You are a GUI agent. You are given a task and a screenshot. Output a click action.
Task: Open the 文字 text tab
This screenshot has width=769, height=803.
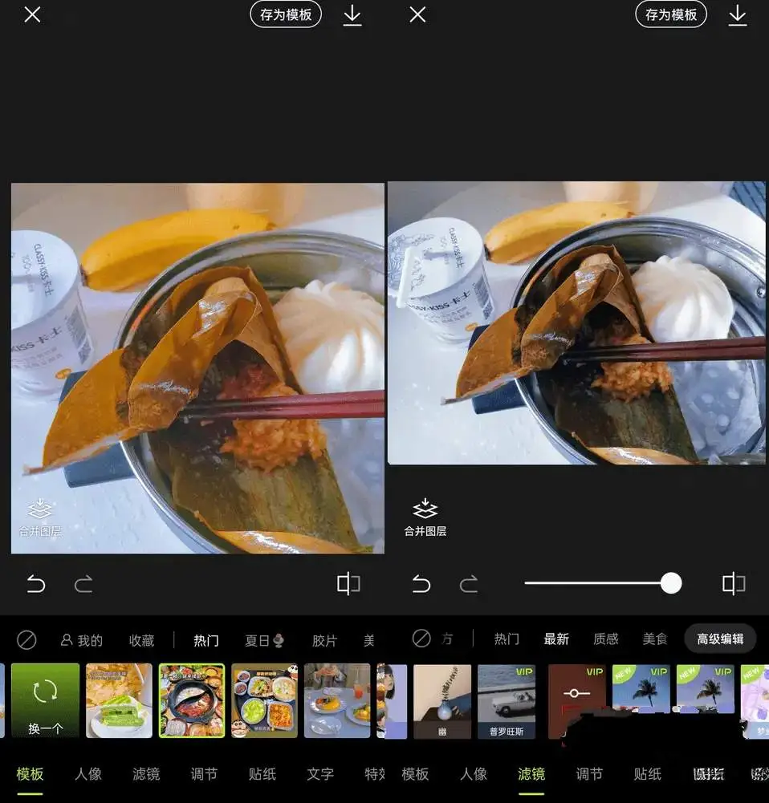pos(319,773)
